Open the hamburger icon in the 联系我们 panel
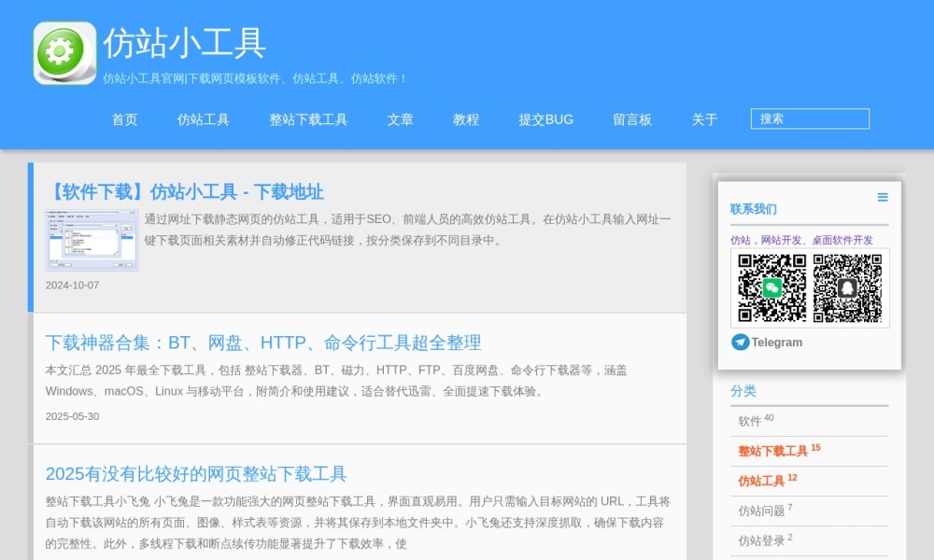This screenshot has height=560, width=934. tap(882, 197)
